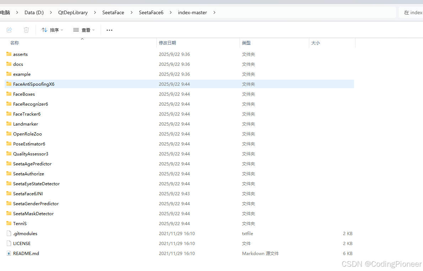423x271 pixels.
Task: Select the SeetaAgePredictor folder icon
Action: coord(9,164)
